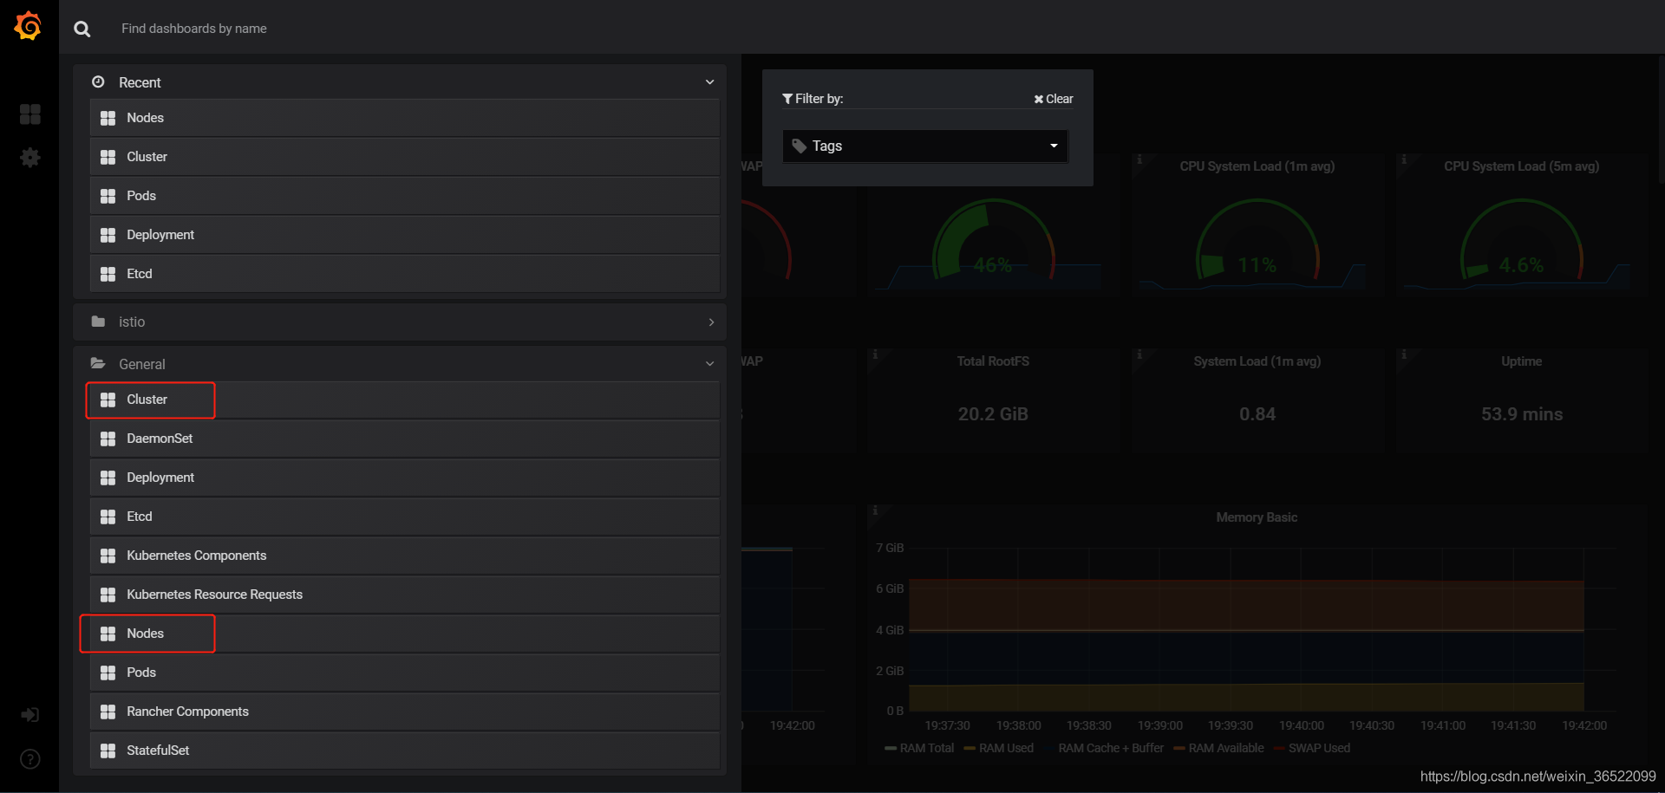1665x793 pixels.
Task: Click the istio folder icon
Action: click(98, 322)
